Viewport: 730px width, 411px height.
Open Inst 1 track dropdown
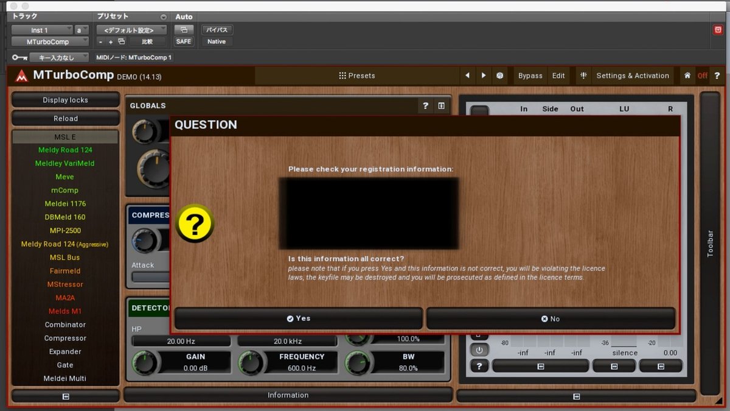coord(41,30)
